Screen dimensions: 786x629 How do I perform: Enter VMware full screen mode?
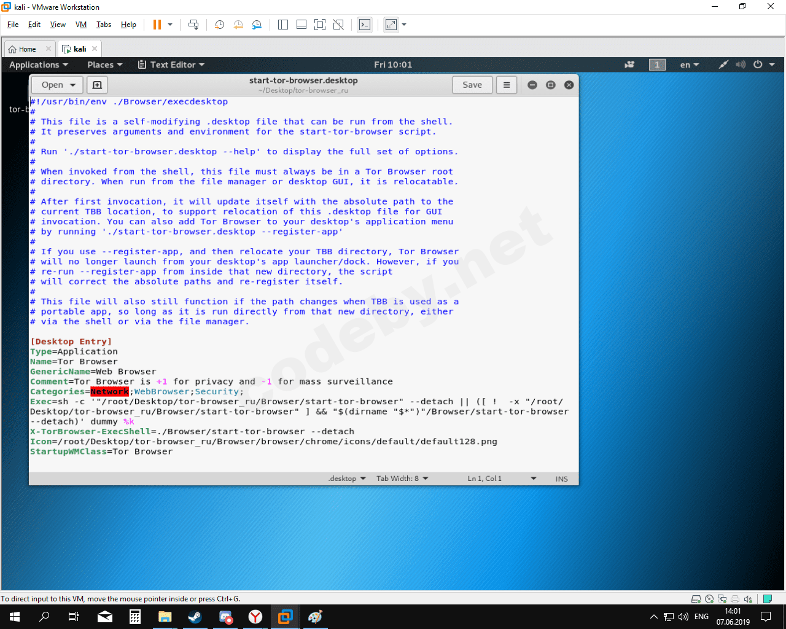(x=320, y=25)
